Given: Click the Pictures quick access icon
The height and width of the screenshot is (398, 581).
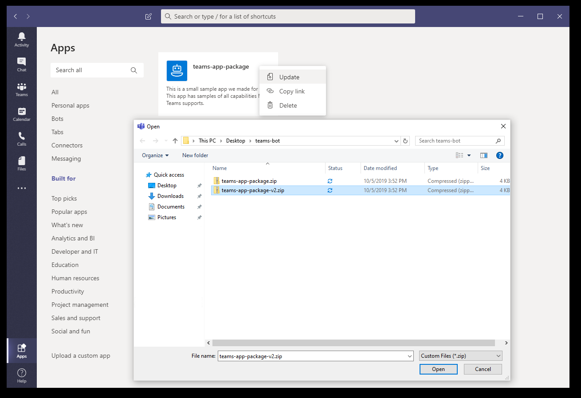Looking at the screenshot, I should coord(152,217).
